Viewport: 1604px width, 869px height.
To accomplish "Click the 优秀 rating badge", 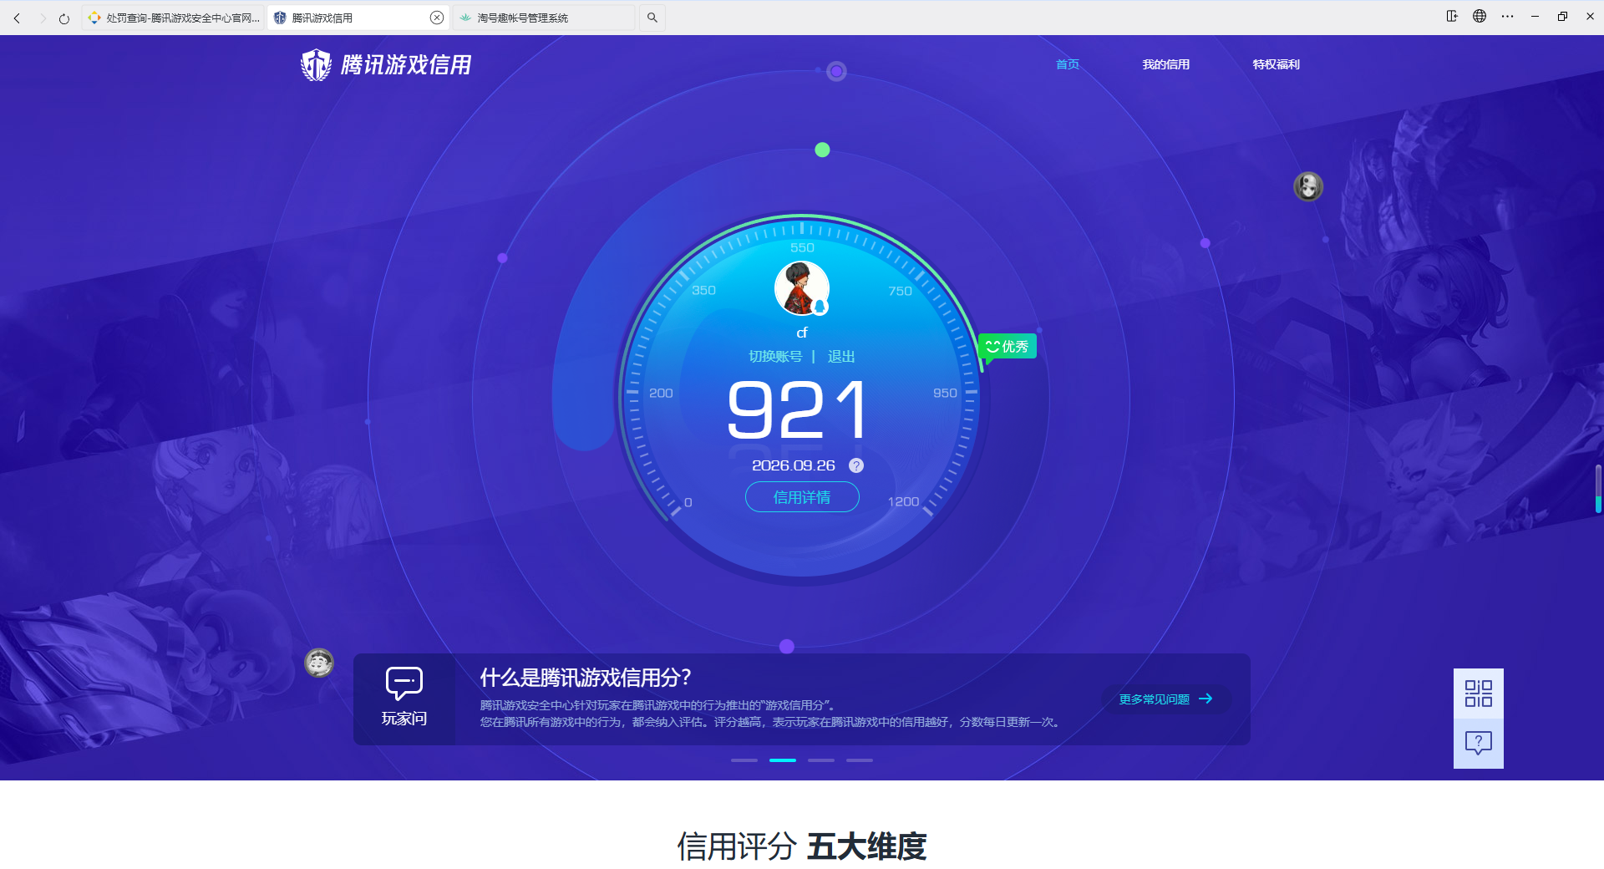I will coord(1008,347).
